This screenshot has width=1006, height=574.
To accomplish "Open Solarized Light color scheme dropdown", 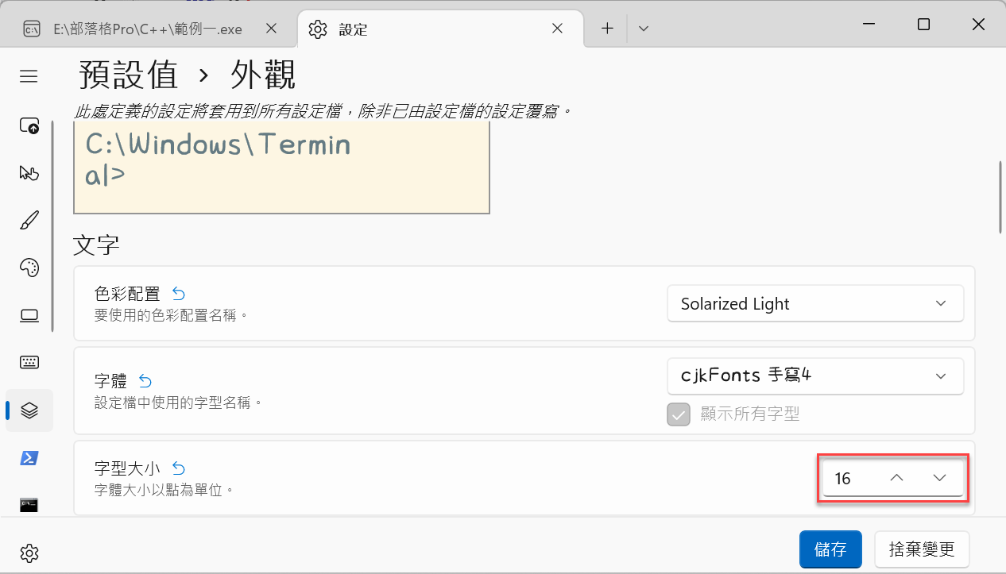I will click(x=815, y=304).
